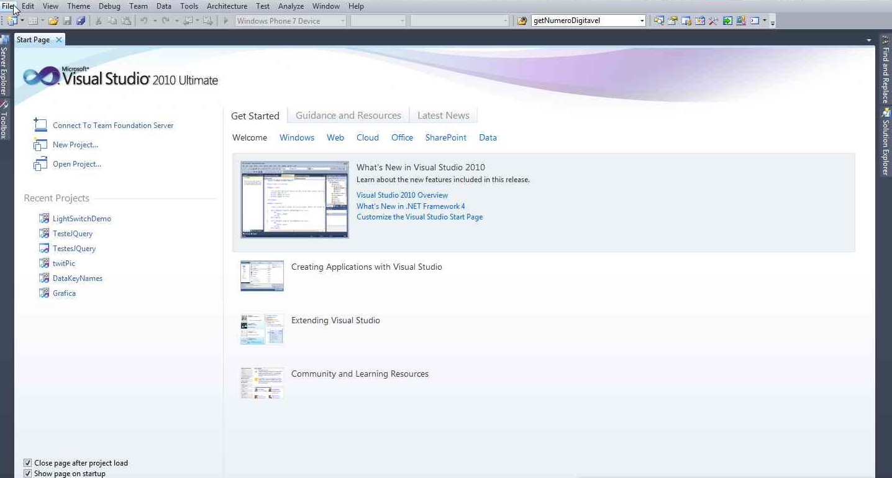Open the Architecture menu

[x=227, y=6]
